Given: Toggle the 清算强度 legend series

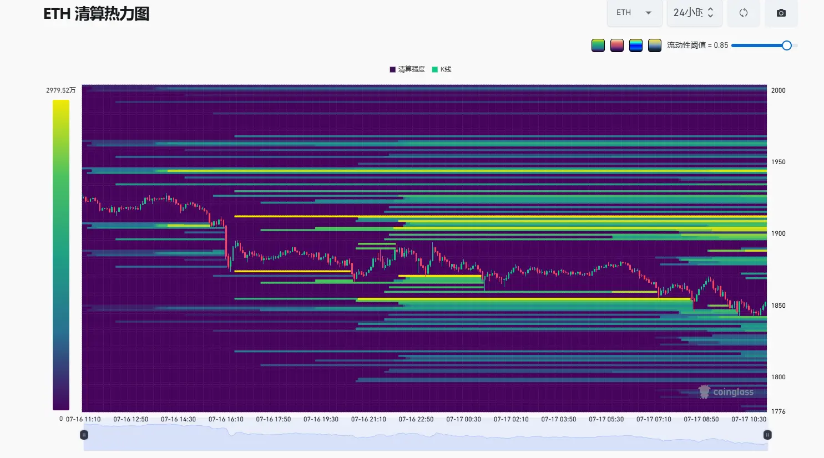Looking at the screenshot, I should [x=407, y=69].
